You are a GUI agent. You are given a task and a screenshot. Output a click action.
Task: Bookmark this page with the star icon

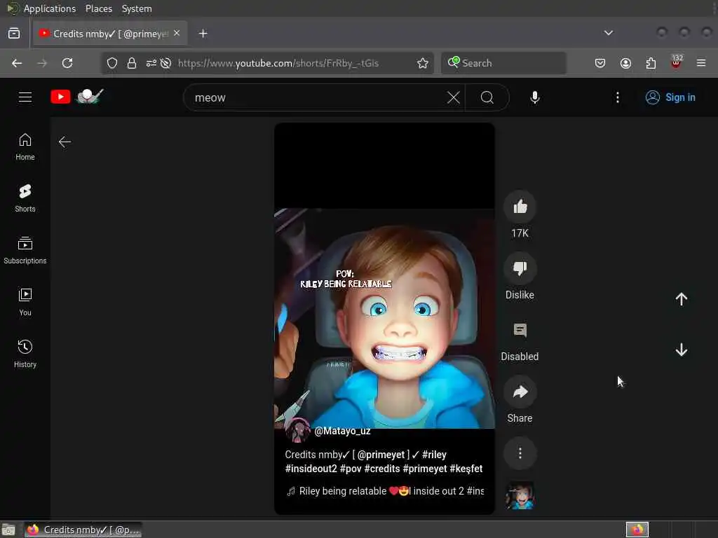(423, 63)
